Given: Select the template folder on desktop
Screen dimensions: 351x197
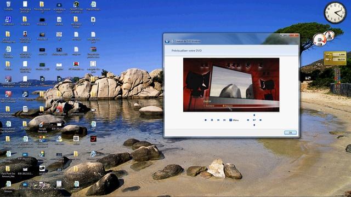Looking at the screenshot, I should coord(25,21).
